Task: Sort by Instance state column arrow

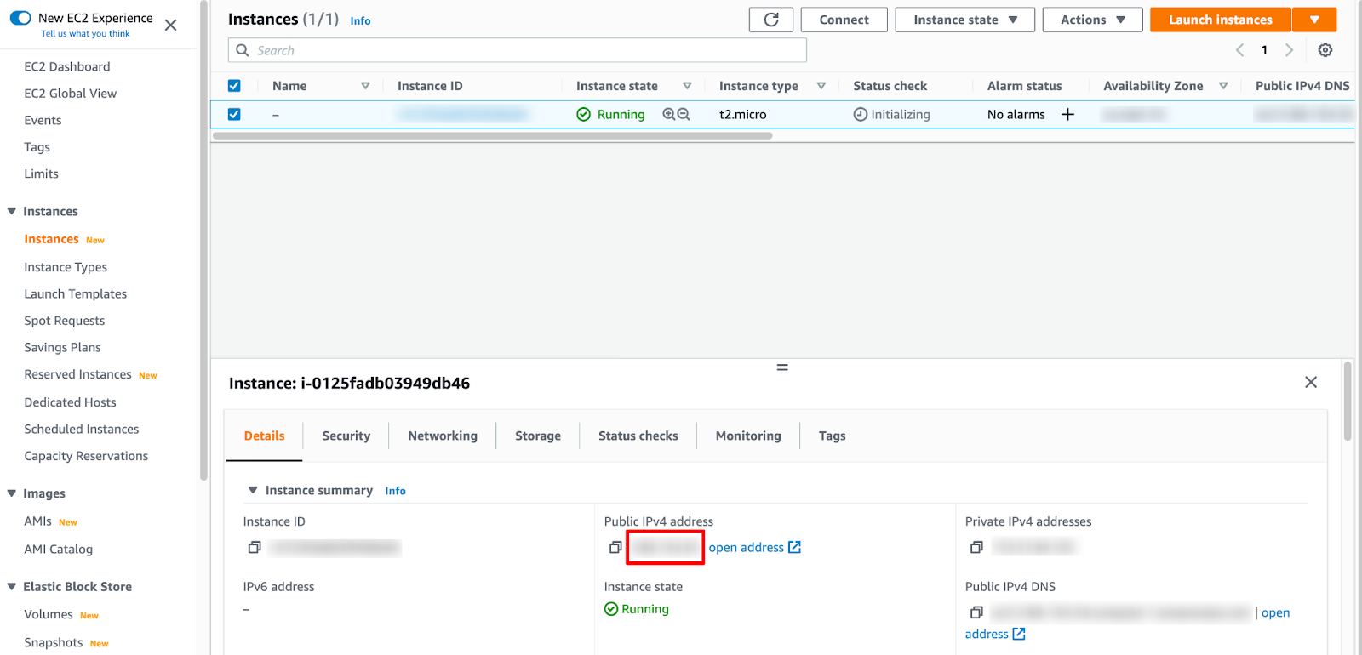Action: (x=687, y=86)
